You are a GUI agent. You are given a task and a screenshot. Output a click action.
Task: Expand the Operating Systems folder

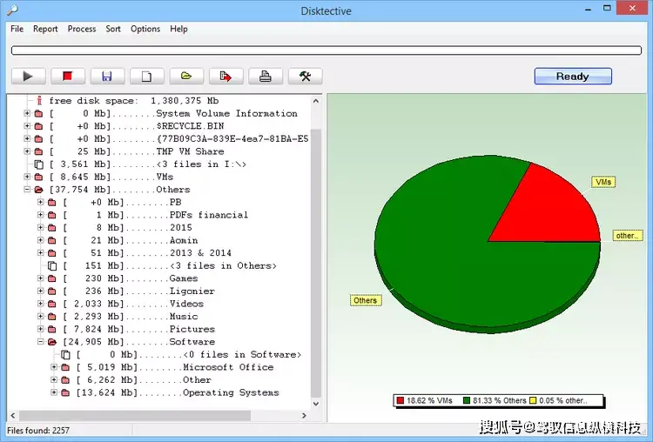tap(54, 392)
